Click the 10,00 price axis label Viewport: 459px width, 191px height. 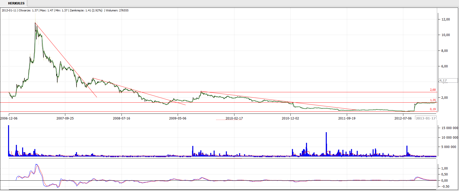446,35
